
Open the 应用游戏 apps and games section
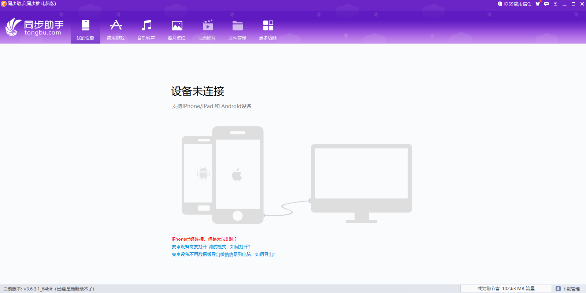(116, 30)
